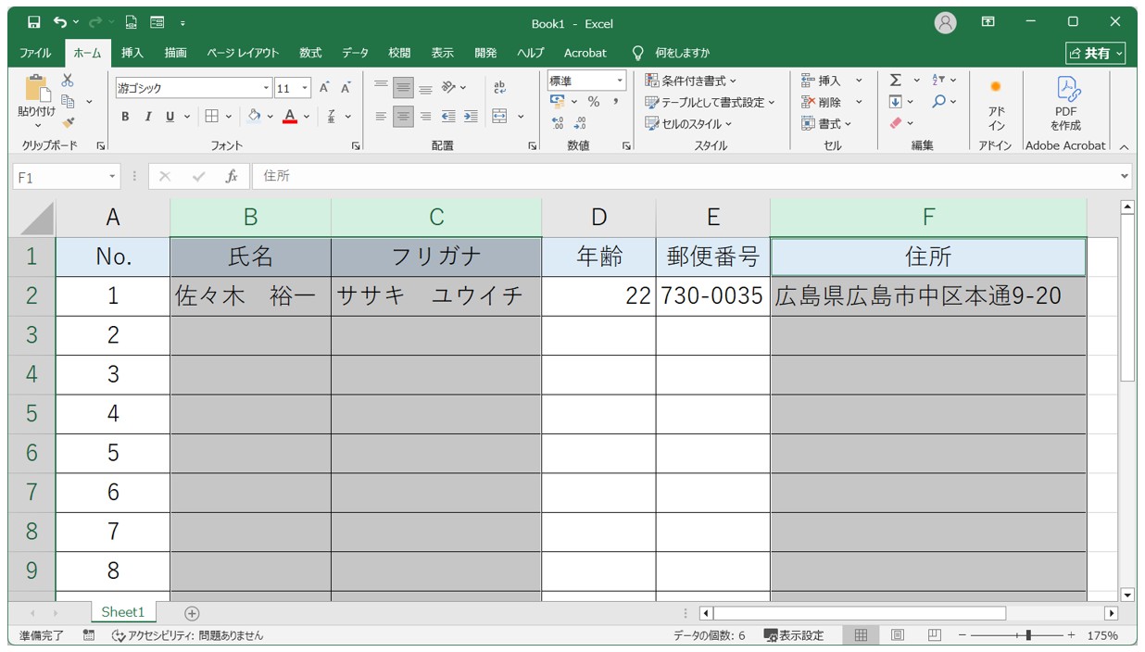Toggle Underline formatting

tap(170, 116)
